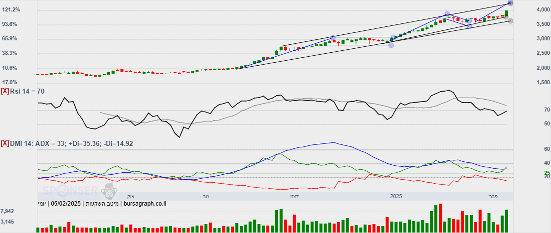551x233 pixels.
Task: Open the bursagraph.co.il link
Action: coord(144,203)
